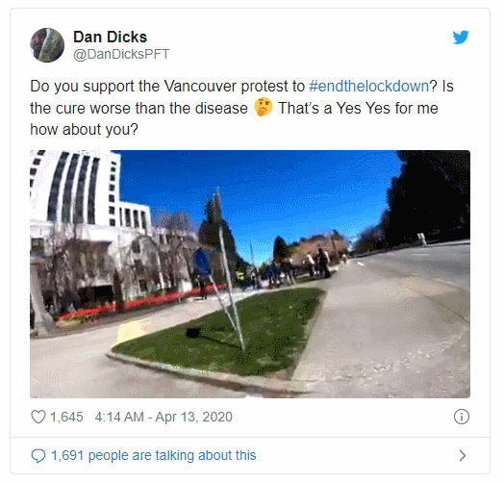Open Dan Dicks profile avatar
The width and height of the screenshot is (504, 483).
pos(47,45)
